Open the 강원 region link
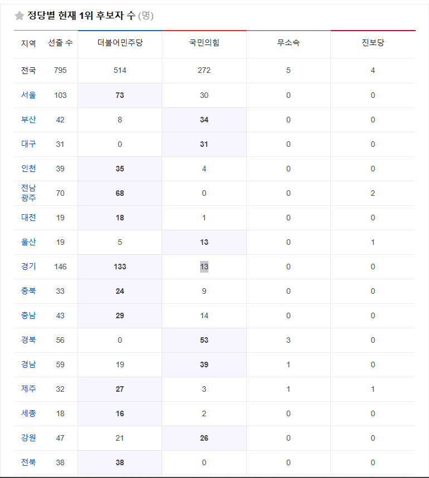 coord(28,438)
